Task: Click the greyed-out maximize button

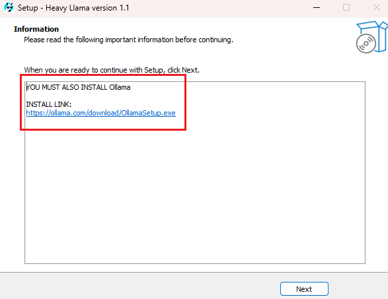Action: tap(346, 7)
